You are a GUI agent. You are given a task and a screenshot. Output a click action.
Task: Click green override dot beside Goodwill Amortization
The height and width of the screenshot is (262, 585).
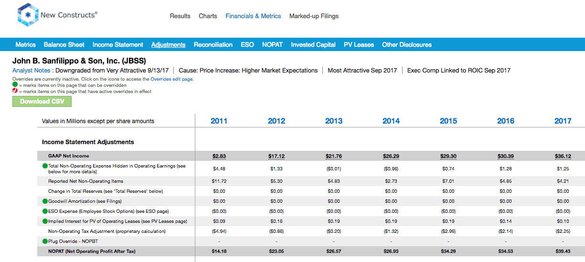click(45, 201)
